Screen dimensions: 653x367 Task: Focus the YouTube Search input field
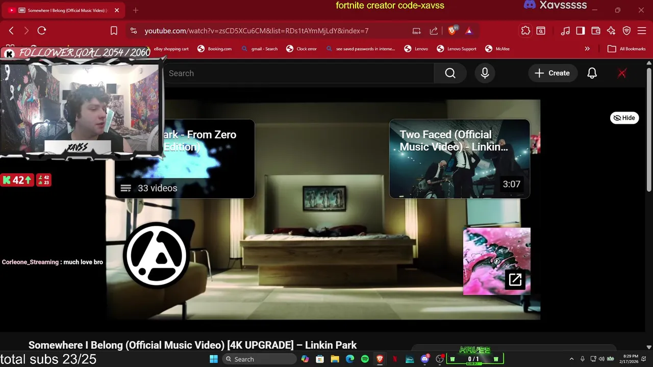(x=298, y=73)
